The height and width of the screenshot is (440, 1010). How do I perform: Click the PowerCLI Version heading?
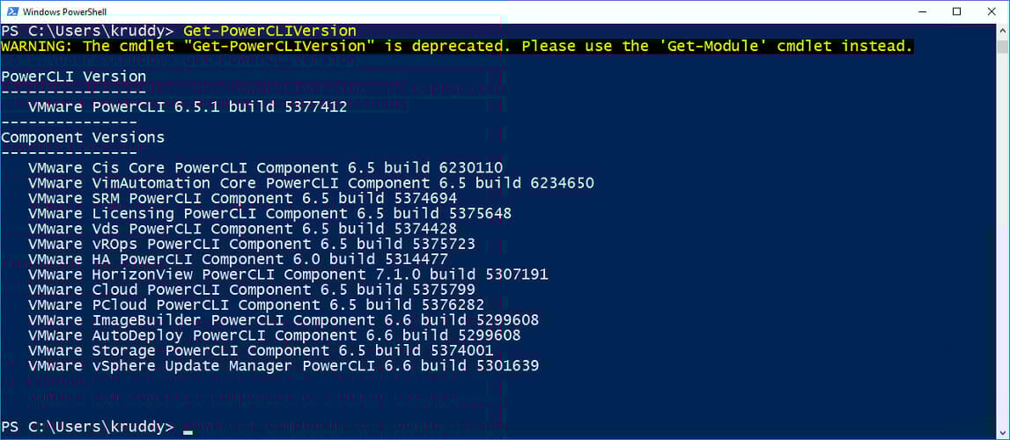(73, 77)
